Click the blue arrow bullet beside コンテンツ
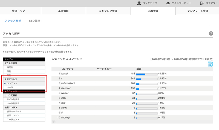The width and height of the screenshot is (219, 130). point(5,83)
